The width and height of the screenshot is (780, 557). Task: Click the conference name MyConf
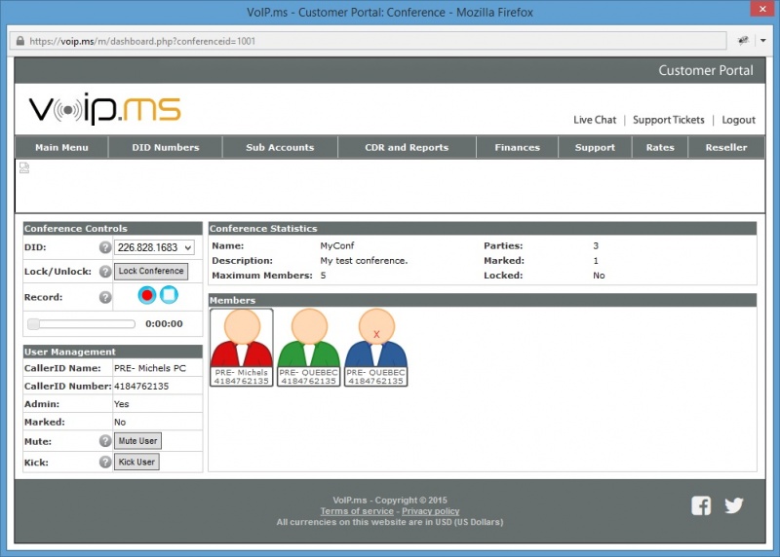tap(337, 246)
